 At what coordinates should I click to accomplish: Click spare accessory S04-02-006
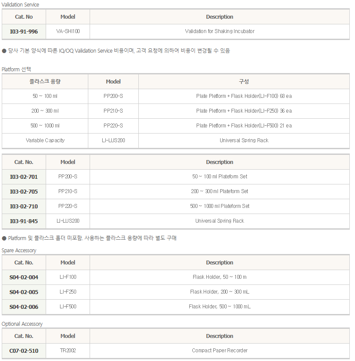pyautogui.click(x=24, y=307)
